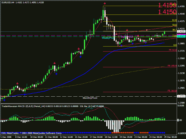The height and width of the screenshot is (139, 186).
Task: Click the 0.0 Fibonacci retracement label
Action: [175, 45]
